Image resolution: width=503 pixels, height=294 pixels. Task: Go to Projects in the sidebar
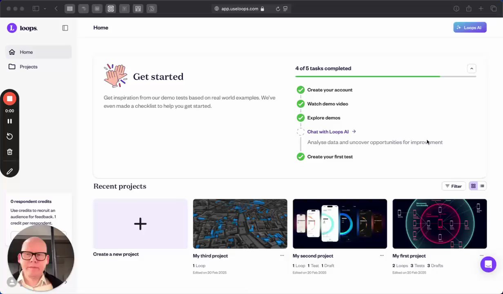pyautogui.click(x=28, y=67)
